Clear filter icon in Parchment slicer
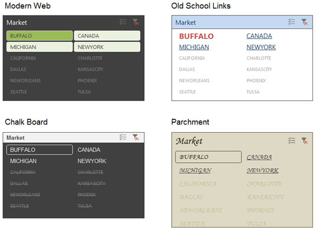The image size is (316, 229). pyautogui.click(x=305, y=141)
